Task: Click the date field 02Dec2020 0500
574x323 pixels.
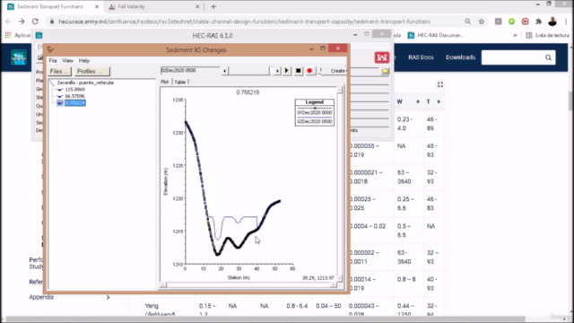Action: click(x=190, y=70)
